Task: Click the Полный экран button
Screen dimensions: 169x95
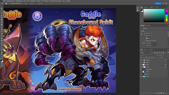Action: 40,3
